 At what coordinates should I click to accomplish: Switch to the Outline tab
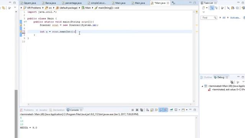pos(206,77)
